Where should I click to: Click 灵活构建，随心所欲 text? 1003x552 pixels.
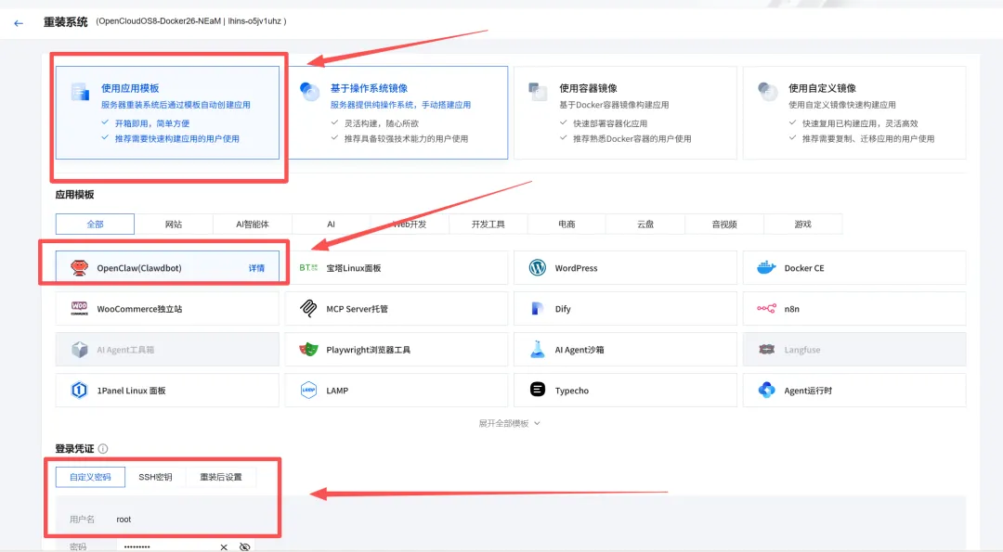[382, 123]
